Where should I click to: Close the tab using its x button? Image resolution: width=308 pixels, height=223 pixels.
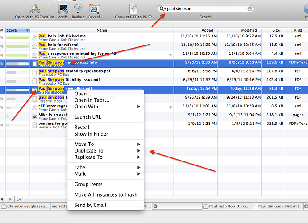pos(155,206)
